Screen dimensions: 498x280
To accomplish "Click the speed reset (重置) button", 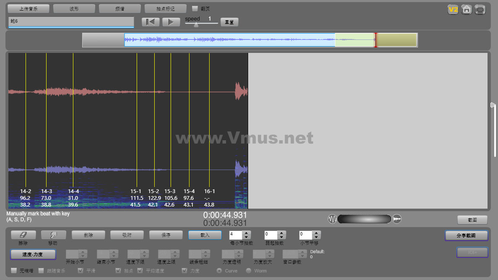I will point(229,22).
